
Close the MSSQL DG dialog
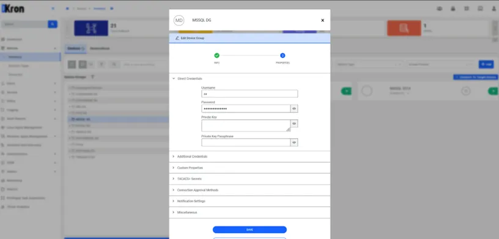point(322,20)
